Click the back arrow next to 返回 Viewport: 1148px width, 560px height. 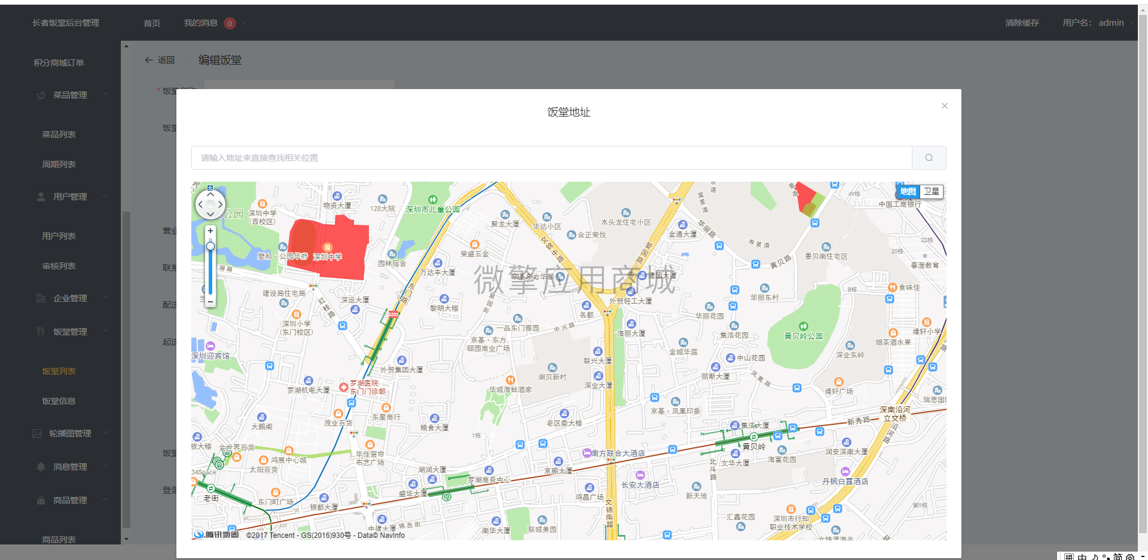(149, 60)
